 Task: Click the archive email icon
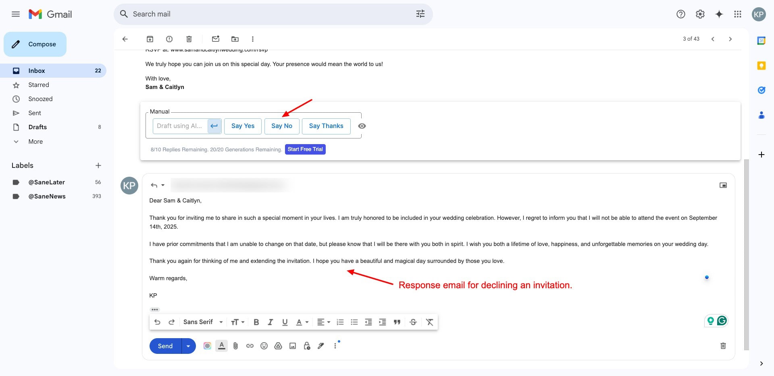click(x=150, y=39)
